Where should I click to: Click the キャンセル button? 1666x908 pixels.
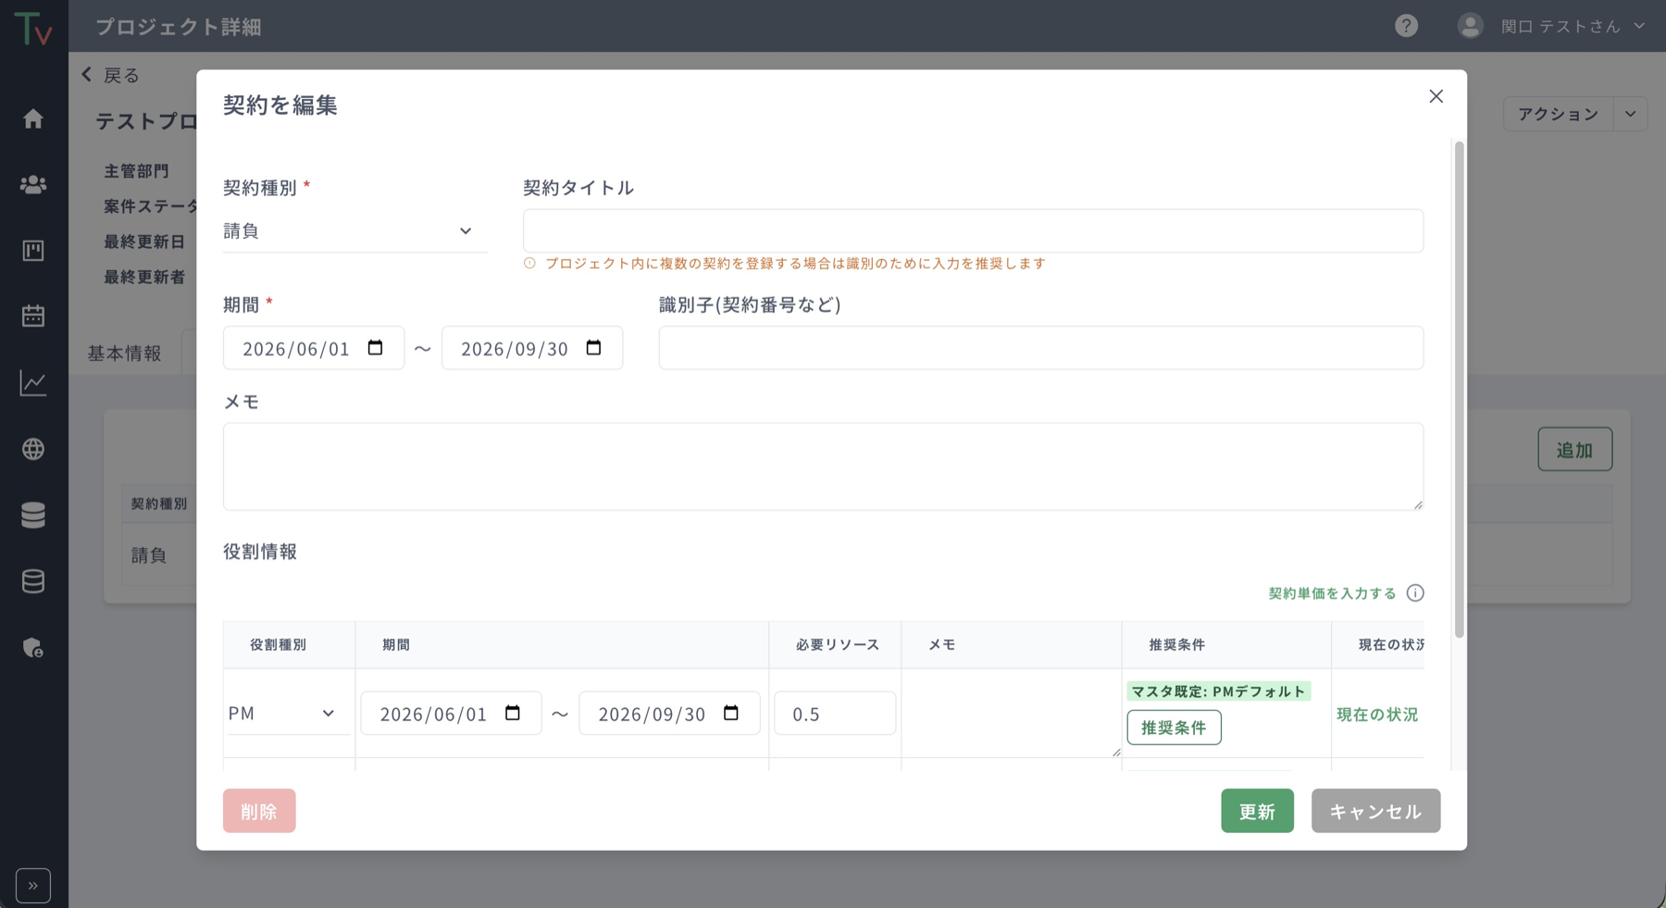tap(1375, 811)
